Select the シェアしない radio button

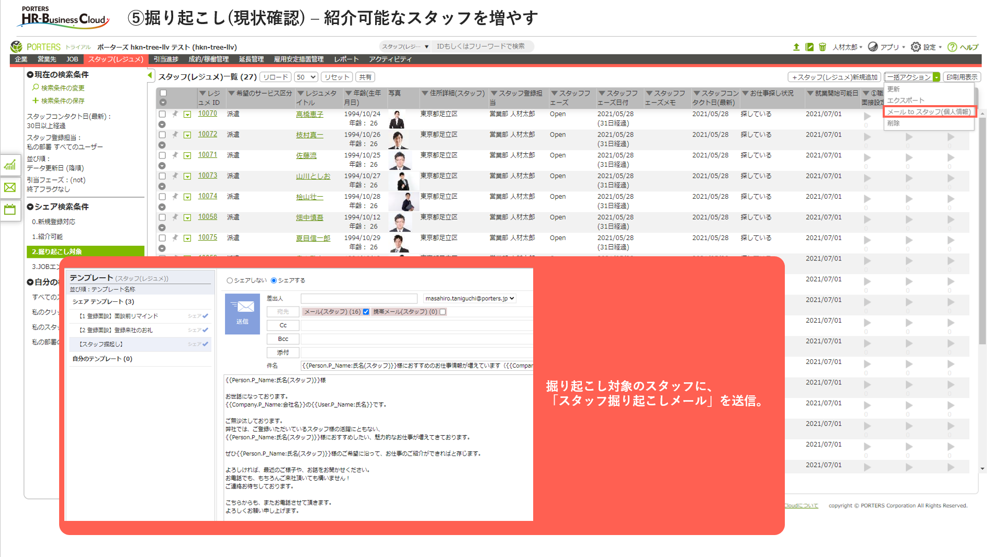230,281
